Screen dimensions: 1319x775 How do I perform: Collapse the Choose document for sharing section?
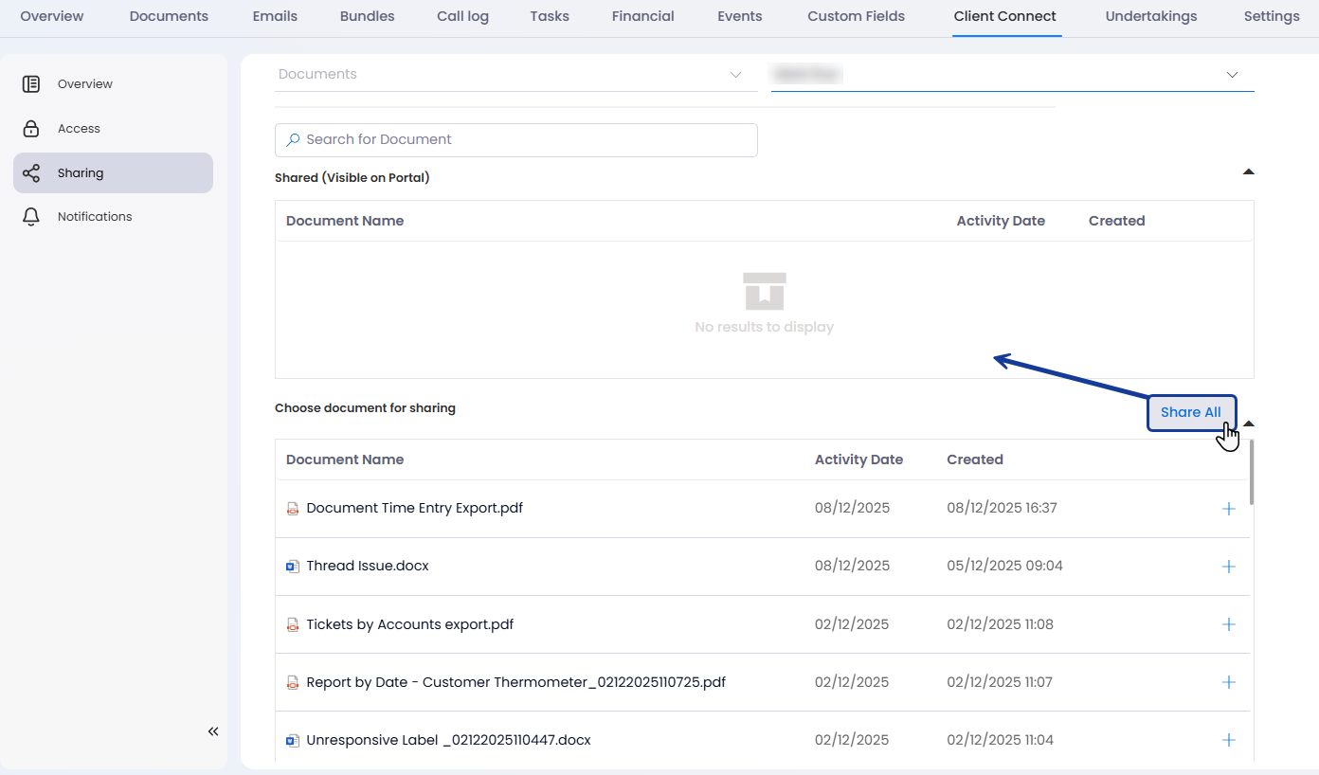[x=1249, y=424]
